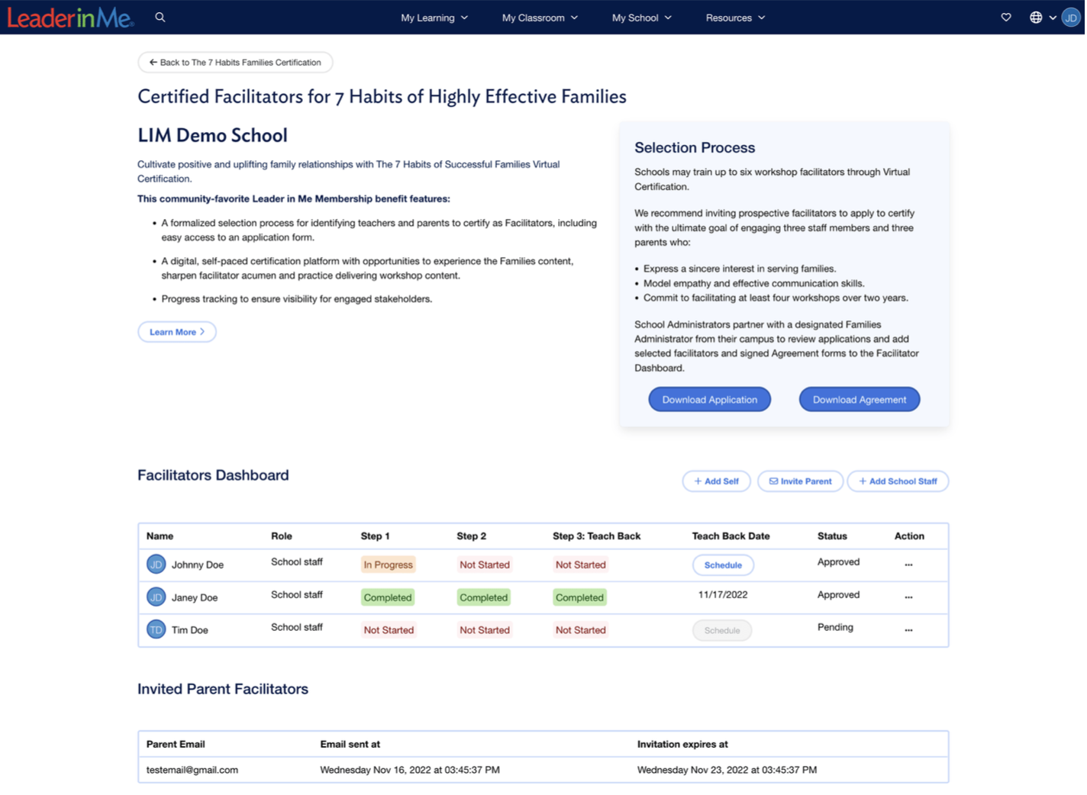Go back to 7 Habits Families Certification
1087x795 pixels.
235,63
